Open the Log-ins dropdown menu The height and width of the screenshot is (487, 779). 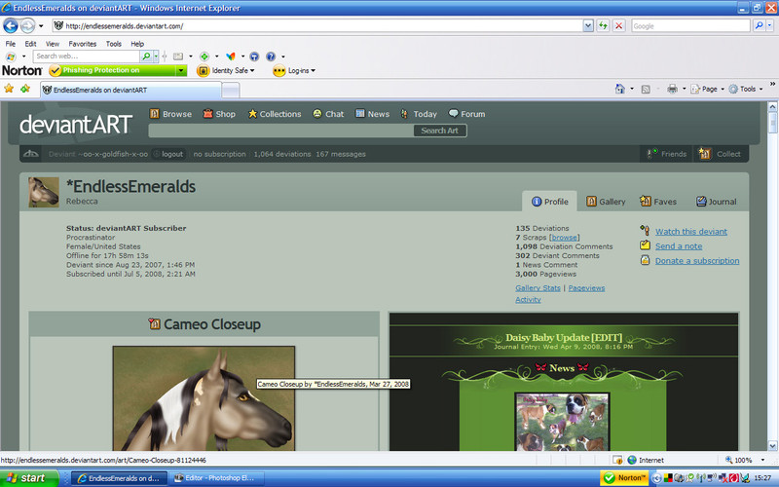313,70
